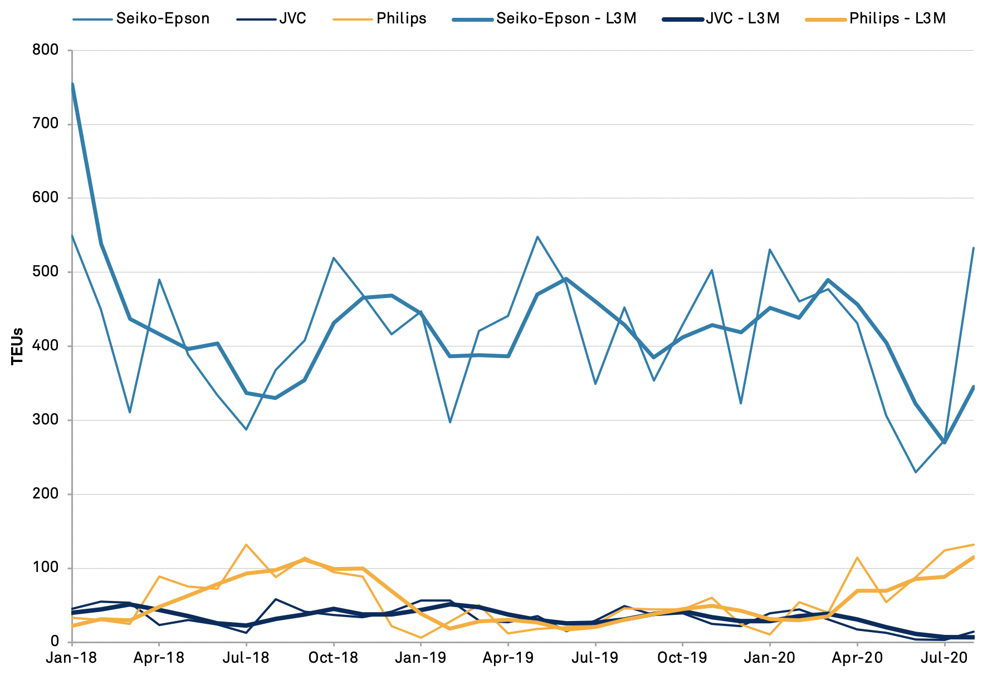Click the Oct-18 x-axis label
Image resolution: width=1007 pixels, height=675 pixels.
click(333, 658)
